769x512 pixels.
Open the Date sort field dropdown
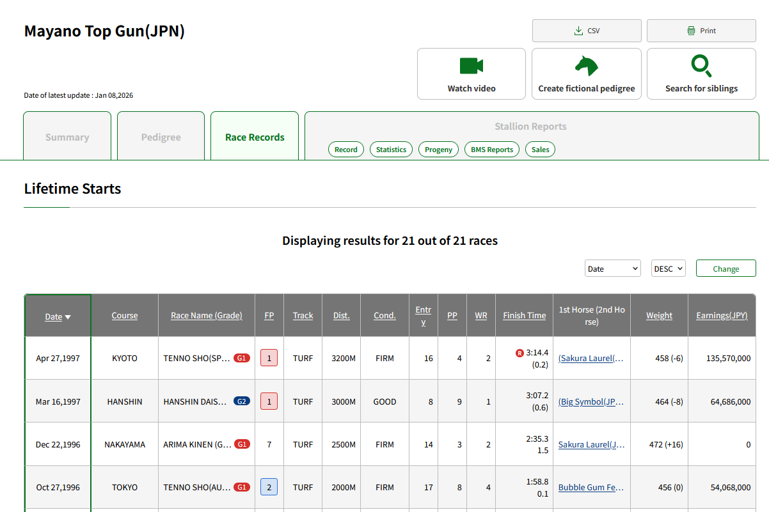click(613, 268)
